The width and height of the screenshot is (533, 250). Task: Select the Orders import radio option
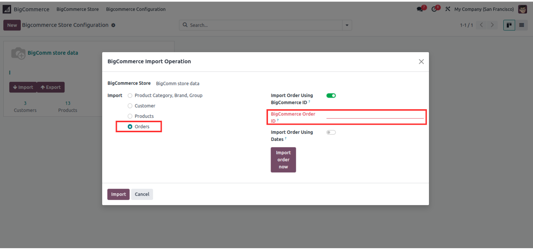tap(130, 127)
